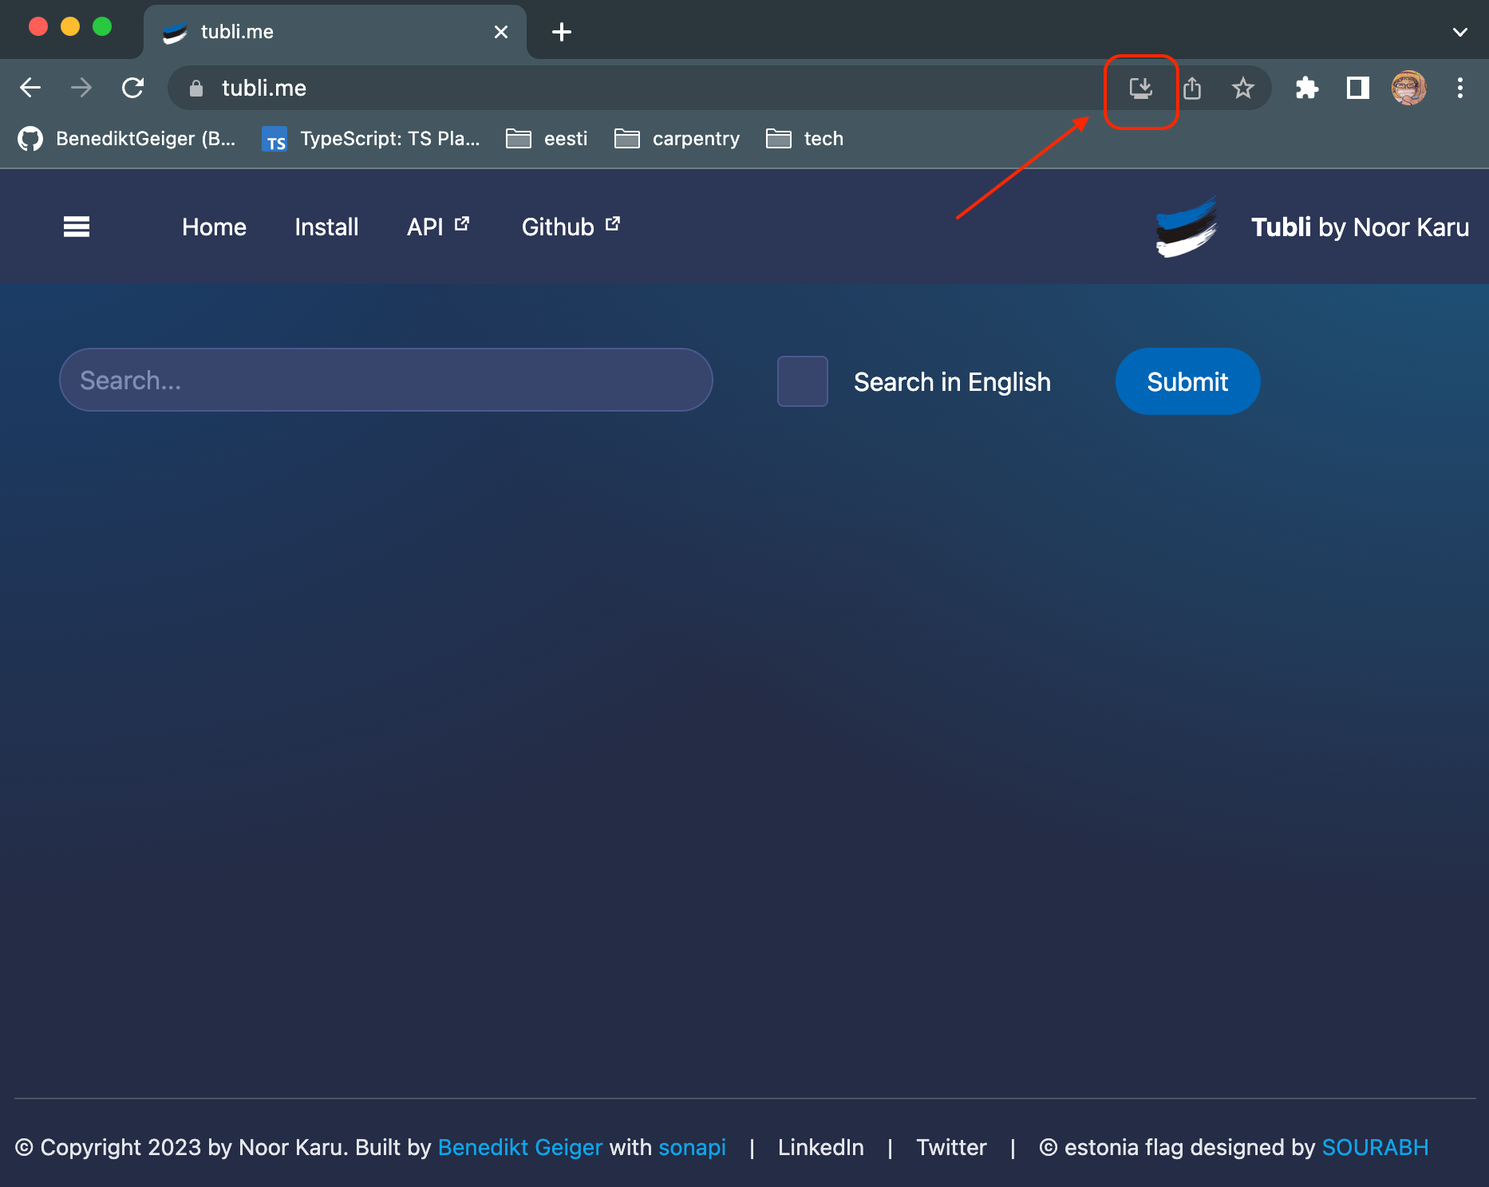
Task: Open the API nav link
Action: coord(438,227)
